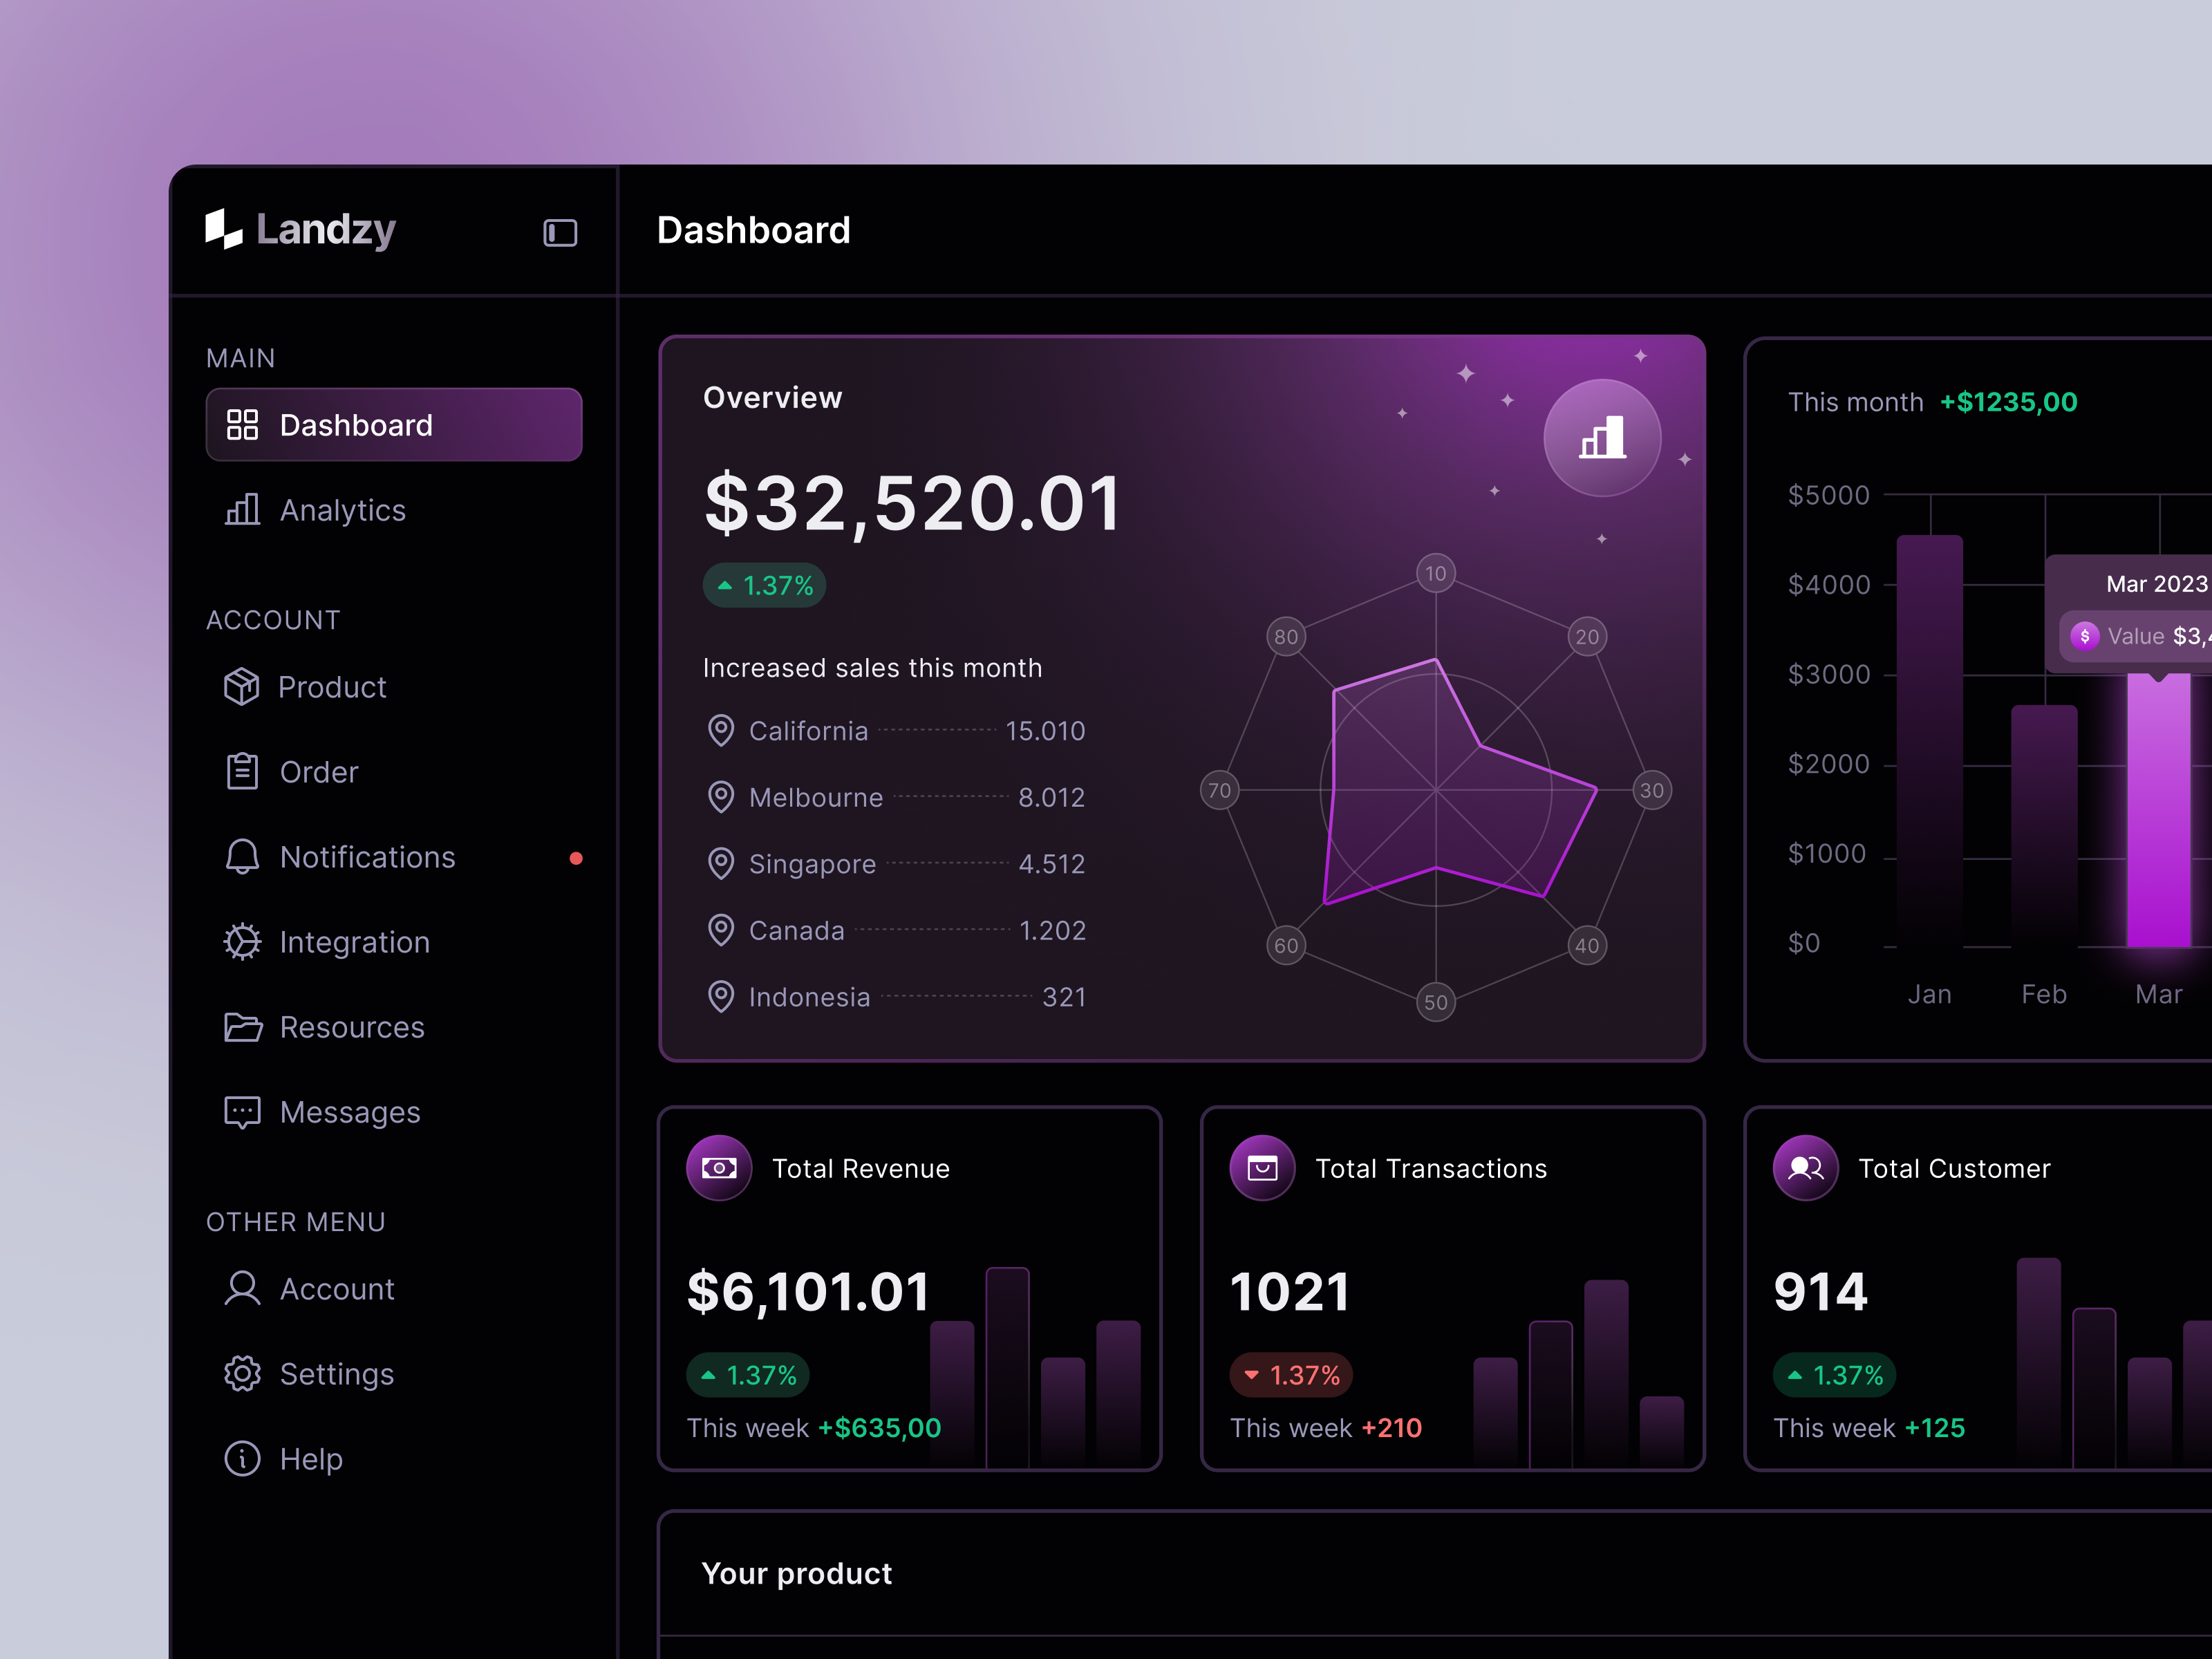
Task: Click the Total Customer users icon
Action: (x=1805, y=1167)
